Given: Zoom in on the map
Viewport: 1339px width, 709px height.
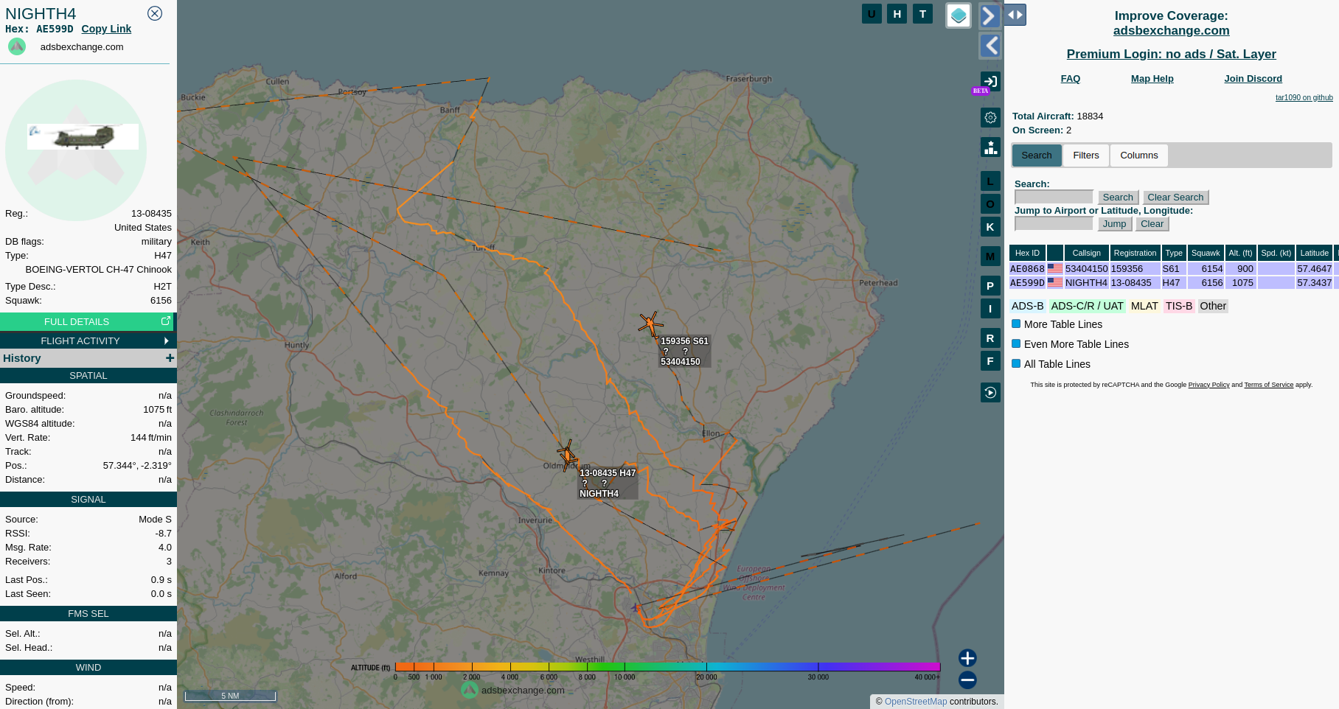Looking at the screenshot, I should (967, 658).
